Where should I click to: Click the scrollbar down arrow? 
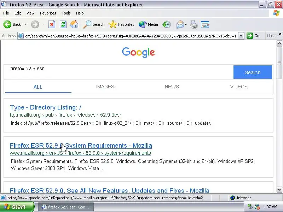click(x=279, y=189)
